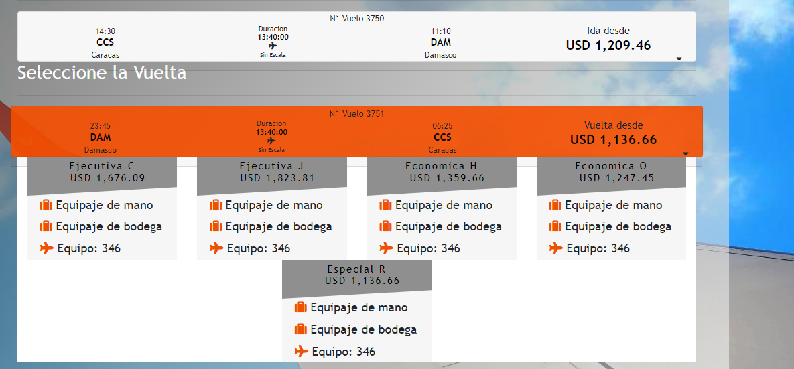
Task: Expand the outbound flight 3750 dropdown arrow
Action: pyautogui.click(x=679, y=59)
